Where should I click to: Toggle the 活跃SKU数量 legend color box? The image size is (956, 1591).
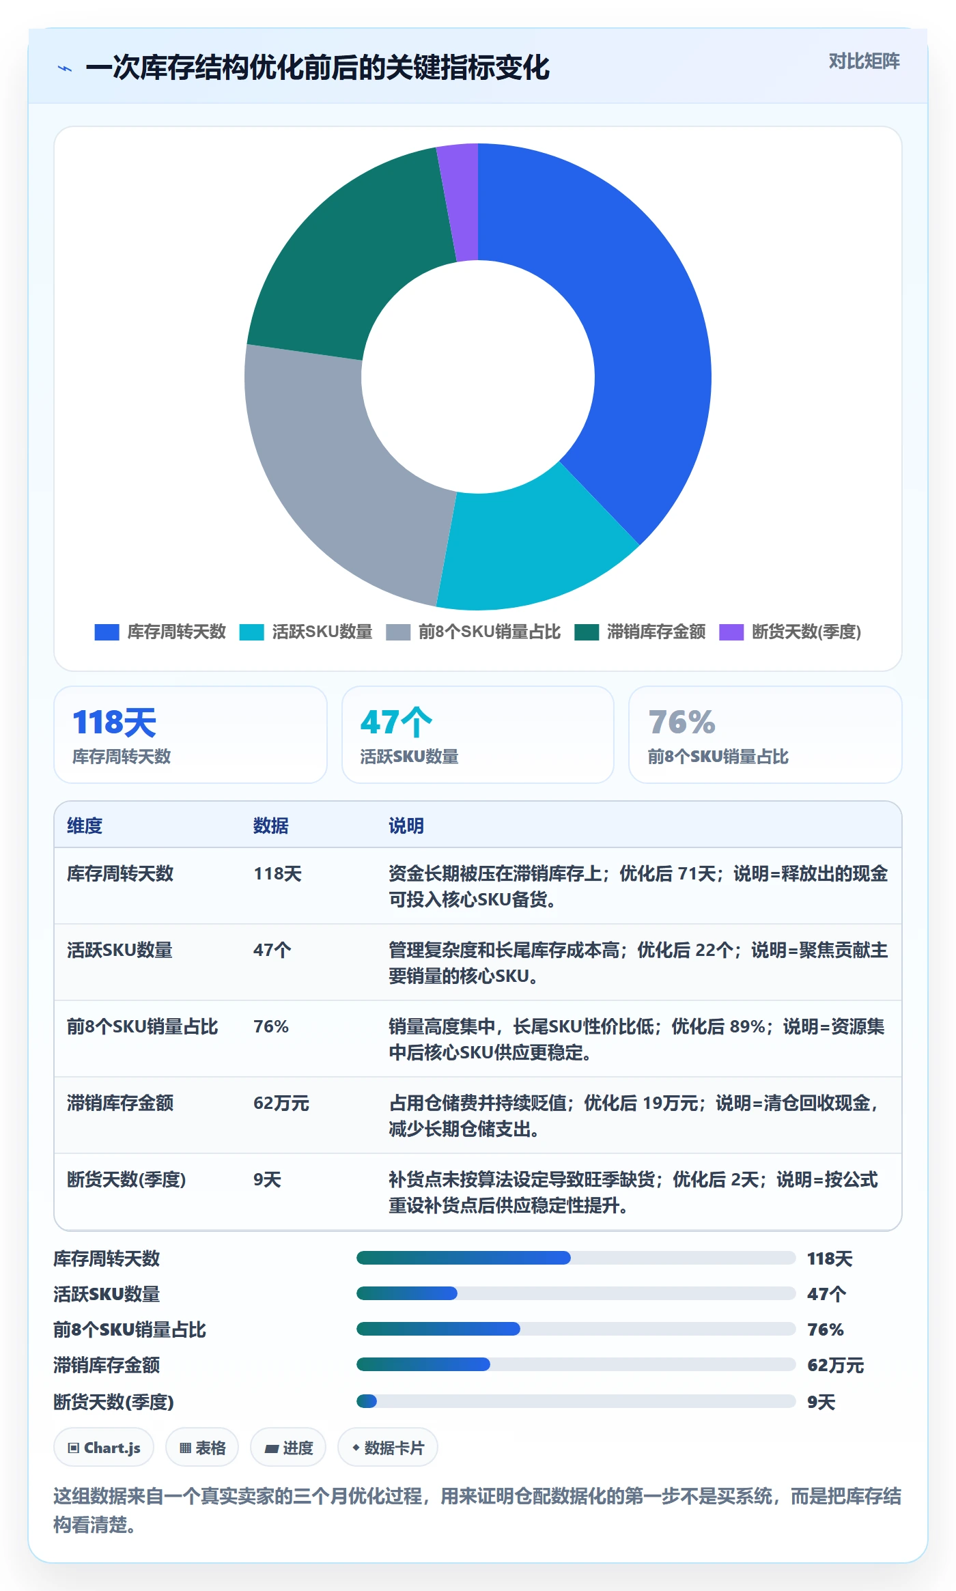click(x=251, y=632)
